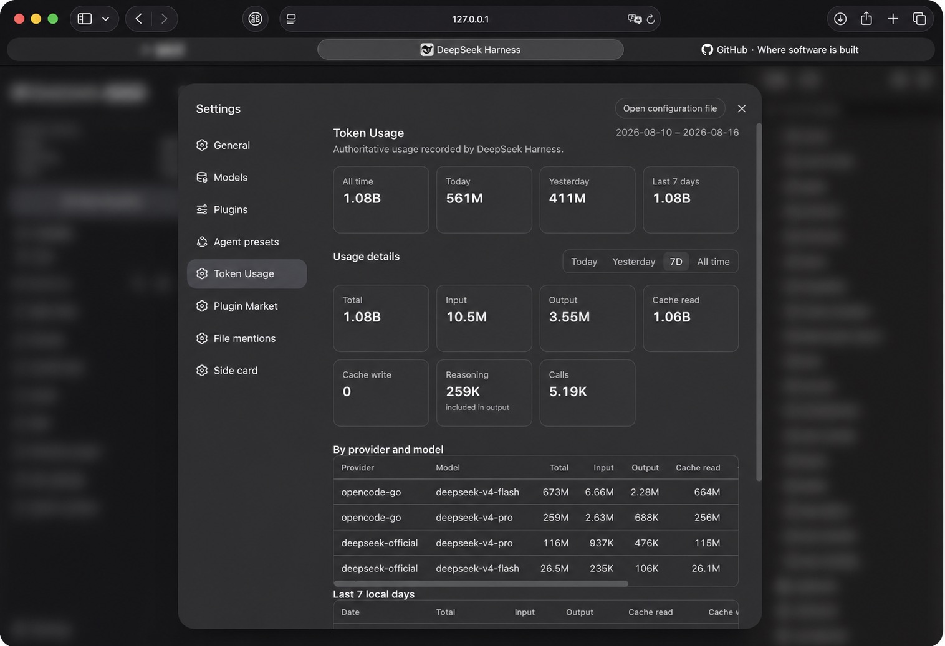The image size is (945, 646).
Task: Click the Calls 5.19K card
Action: point(587,393)
